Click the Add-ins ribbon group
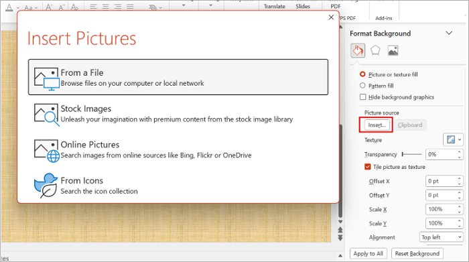Image resolution: width=469 pixels, height=262 pixels. point(384,18)
